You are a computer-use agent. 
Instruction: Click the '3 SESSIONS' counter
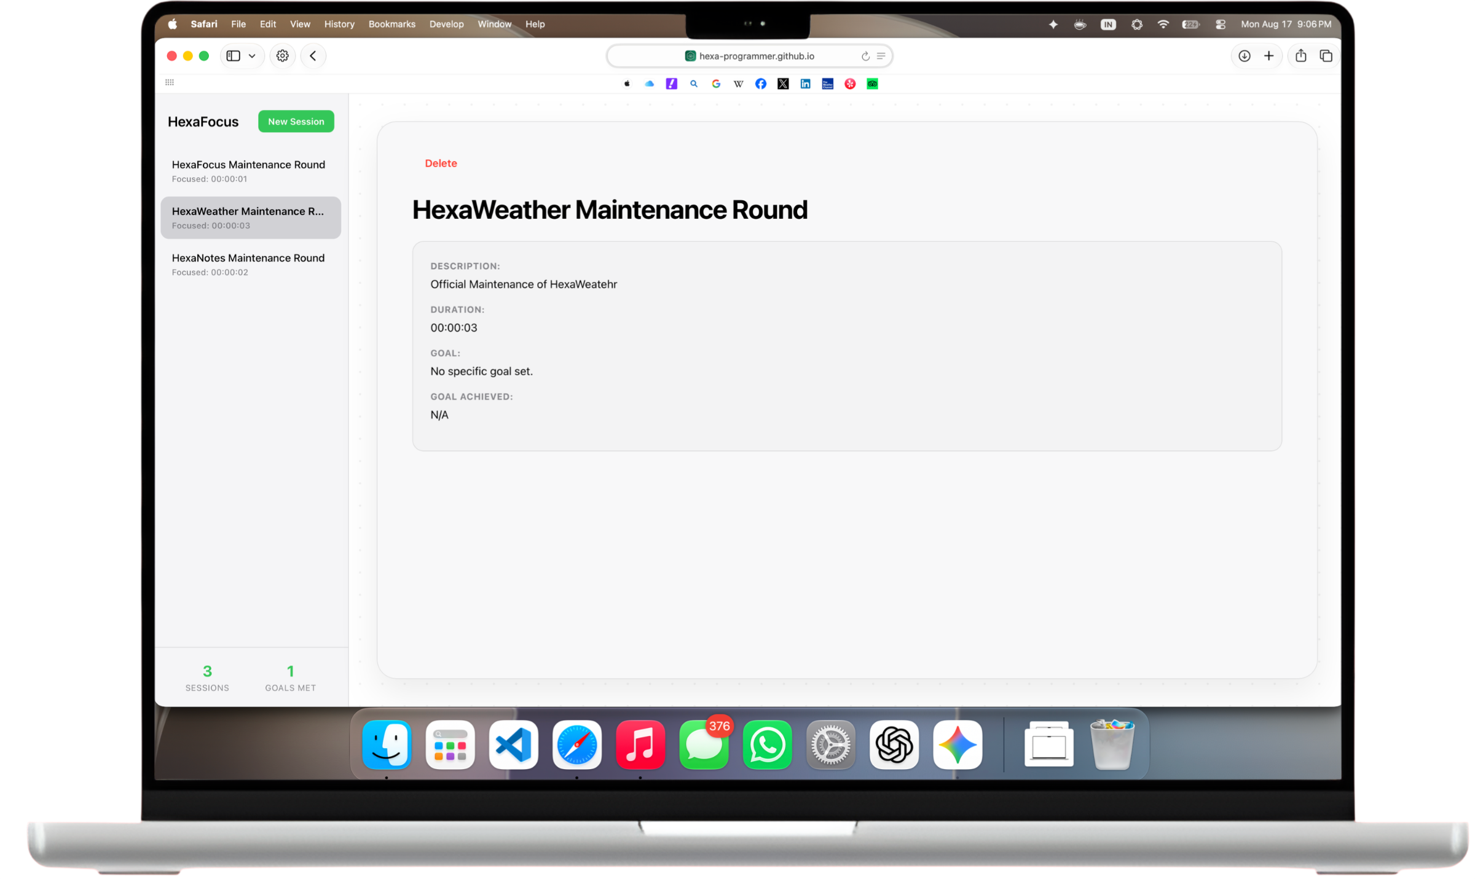[x=207, y=678]
